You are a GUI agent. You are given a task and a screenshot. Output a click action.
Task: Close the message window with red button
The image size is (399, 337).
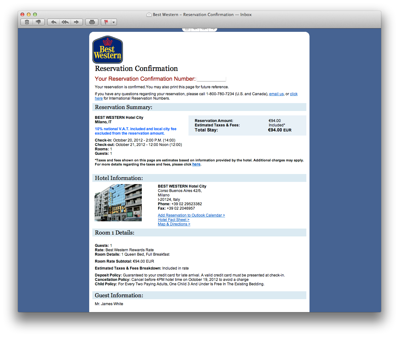coord(22,15)
